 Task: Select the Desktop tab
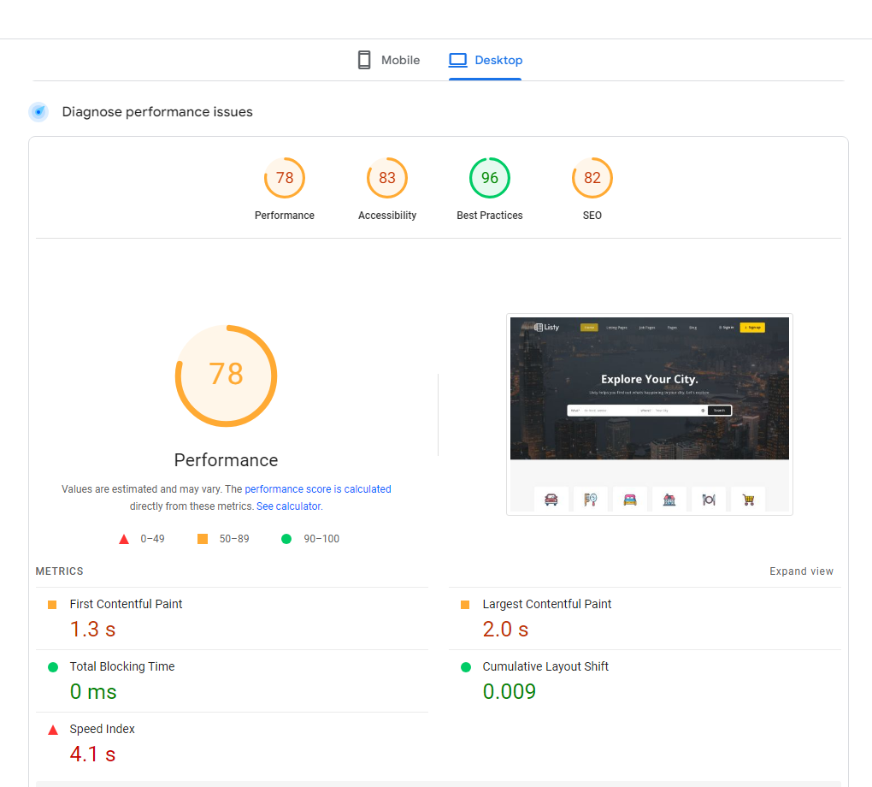pos(486,60)
